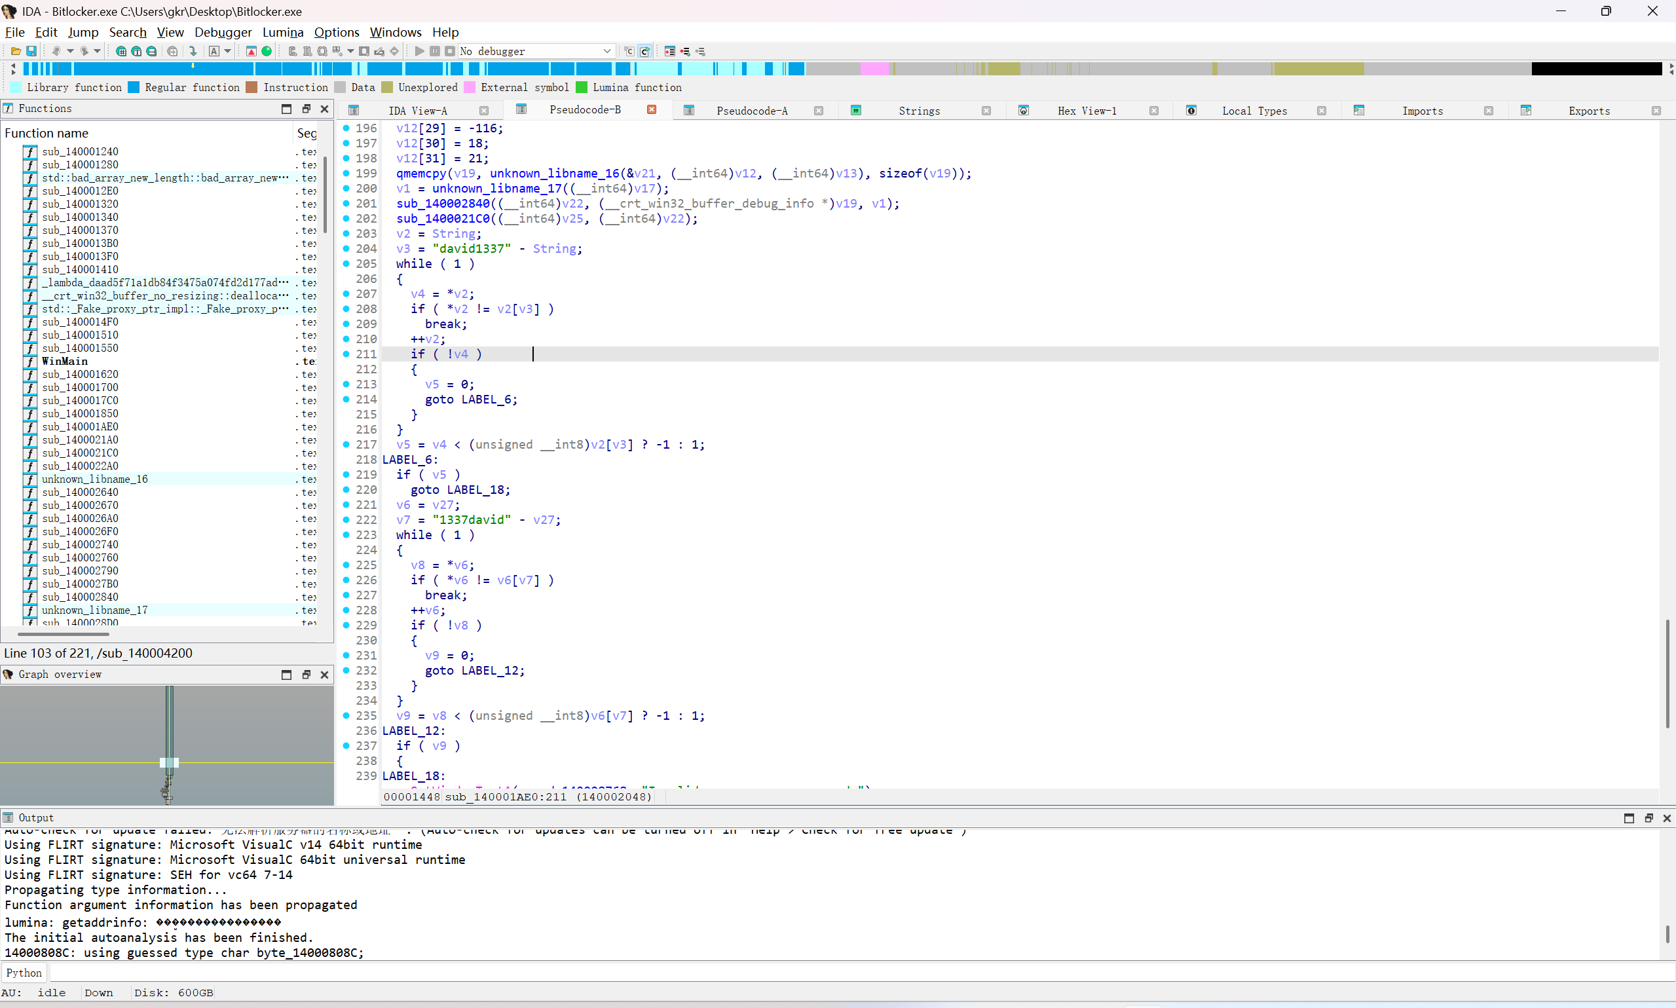The image size is (1676, 1008).
Task: Click the Open file toolbar icon
Action: [15, 51]
